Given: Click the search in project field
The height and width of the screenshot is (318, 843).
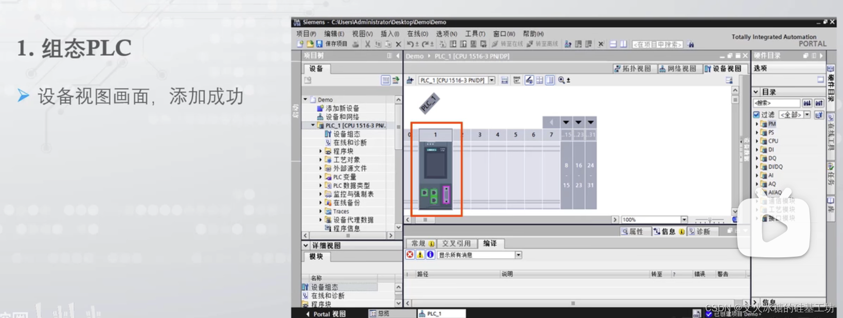Looking at the screenshot, I should [x=657, y=45].
